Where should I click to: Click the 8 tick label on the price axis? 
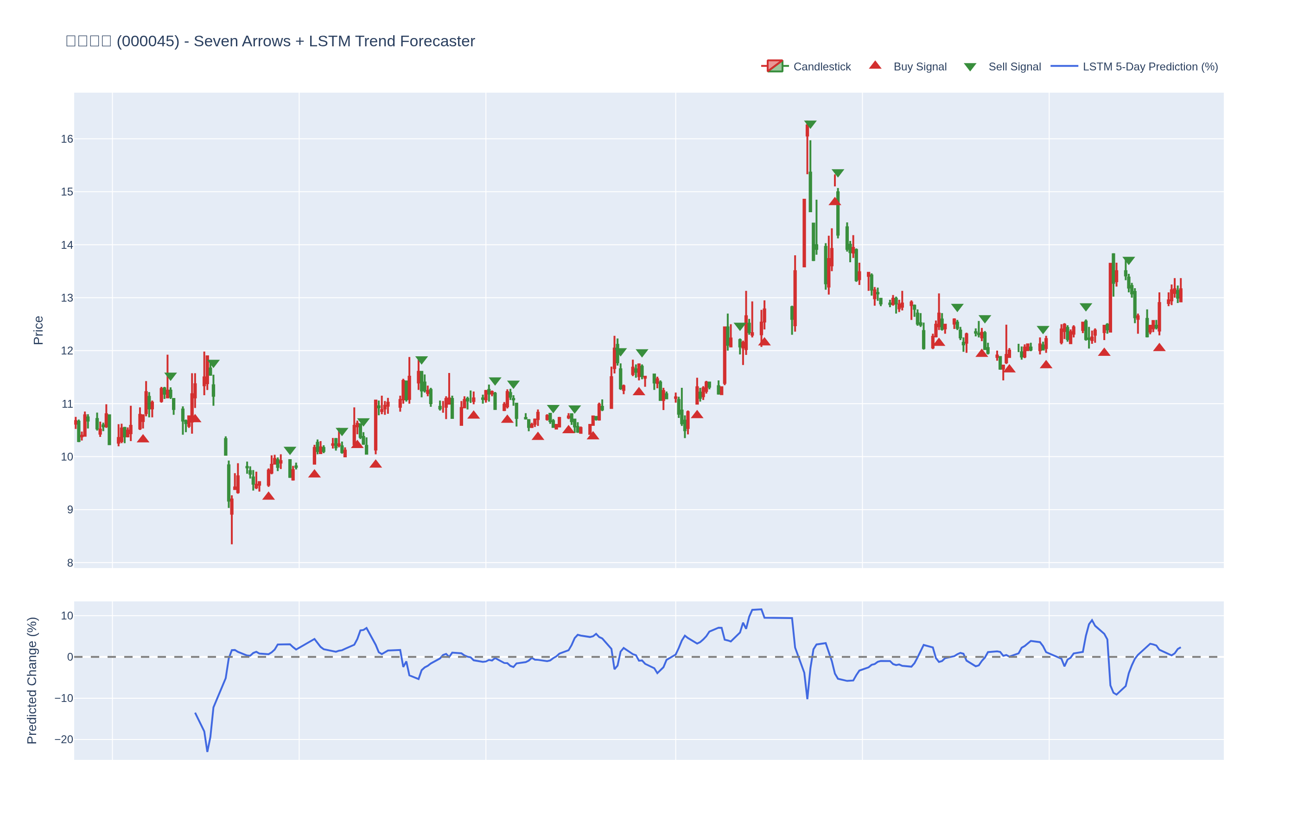click(70, 562)
